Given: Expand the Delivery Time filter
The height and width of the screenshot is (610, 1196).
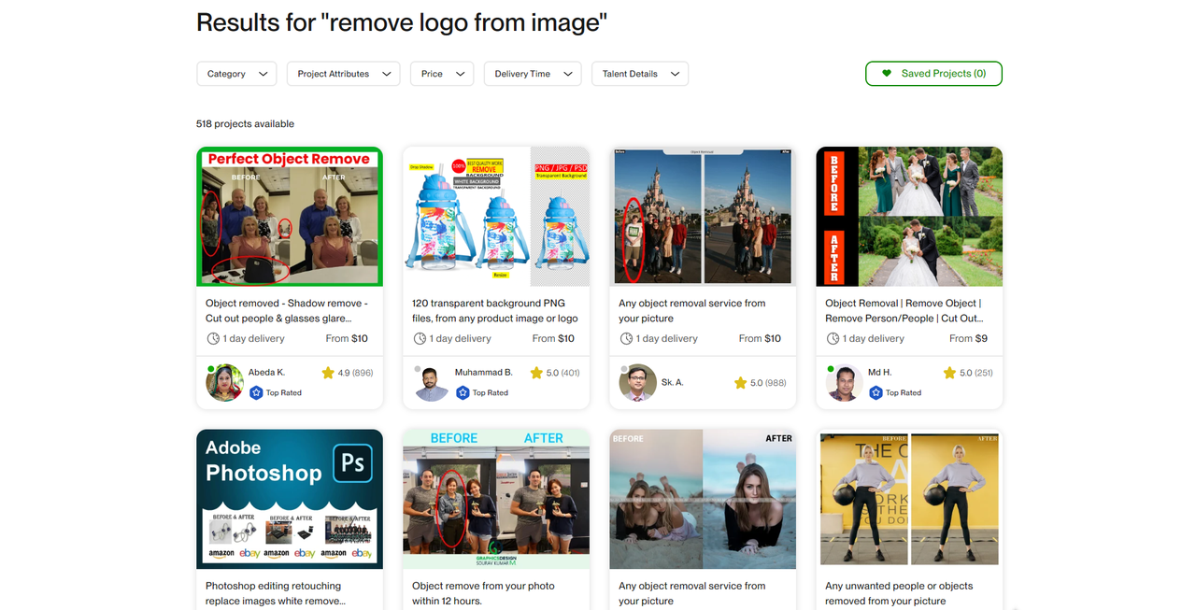Looking at the screenshot, I should tap(533, 74).
